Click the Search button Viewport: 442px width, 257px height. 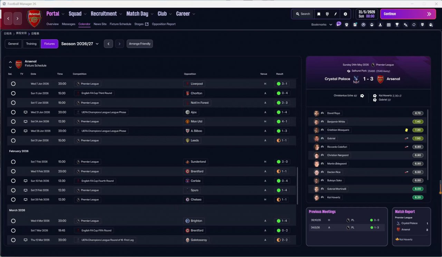[x=303, y=14]
